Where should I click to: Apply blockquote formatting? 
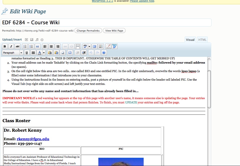pos(38,47)
